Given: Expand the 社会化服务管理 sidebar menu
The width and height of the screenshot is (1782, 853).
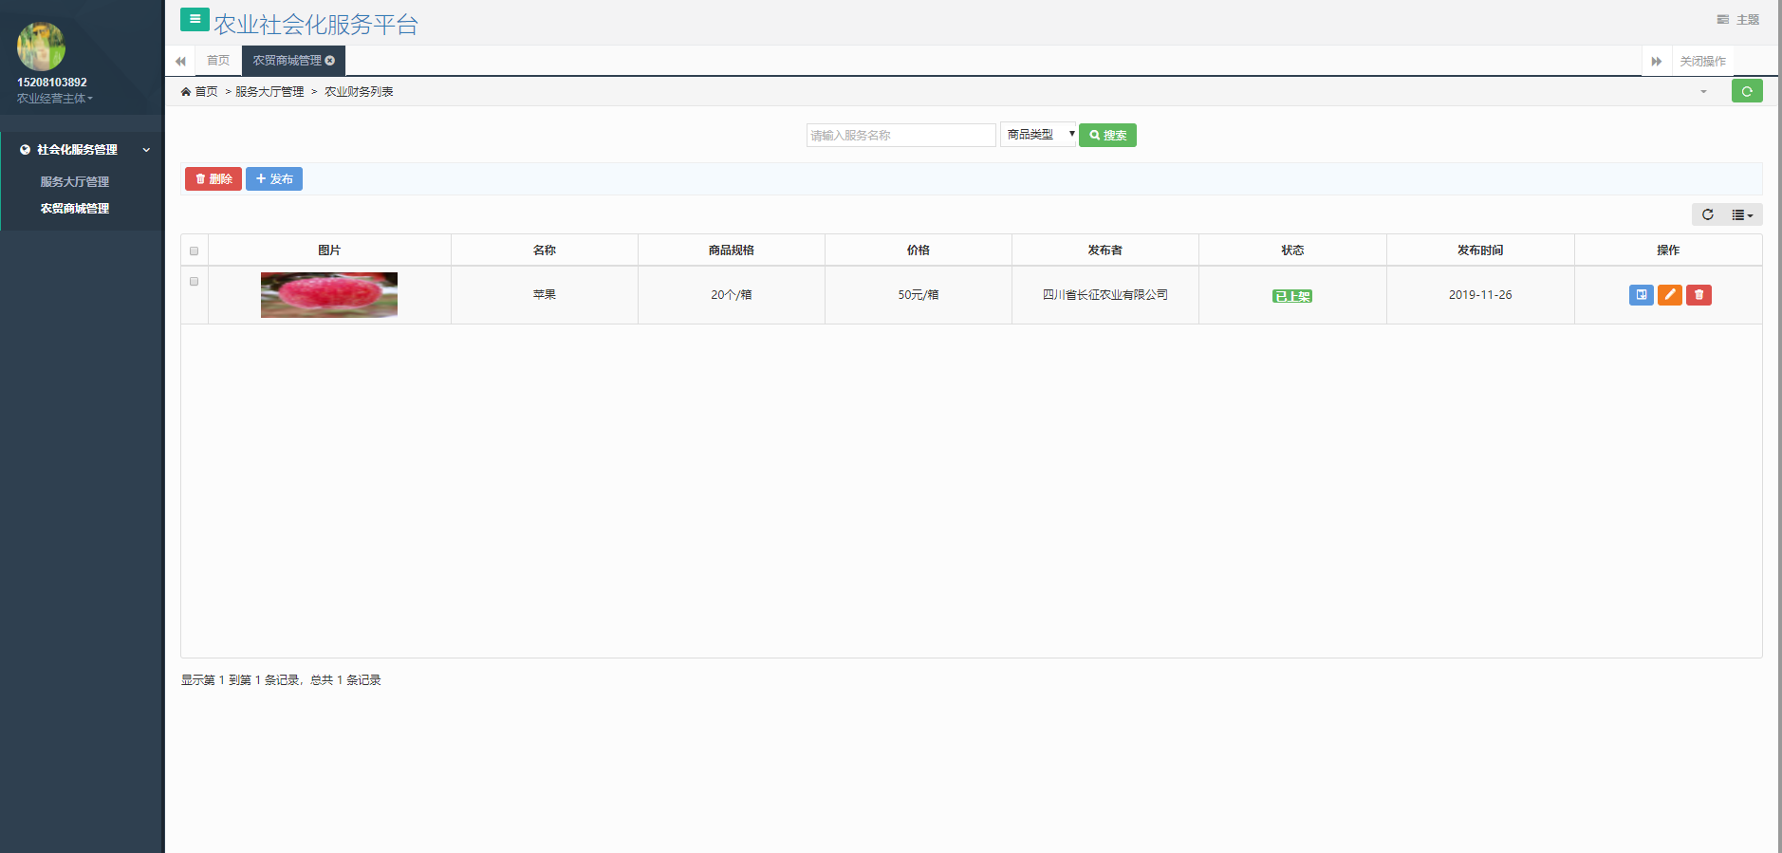Looking at the screenshot, I should 82,150.
